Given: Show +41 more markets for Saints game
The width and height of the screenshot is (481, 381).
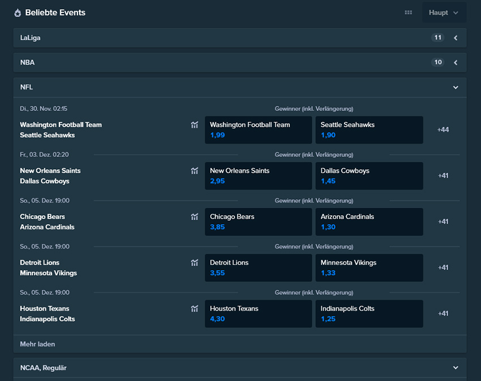Looking at the screenshot, I should click(x=443, y=175).
